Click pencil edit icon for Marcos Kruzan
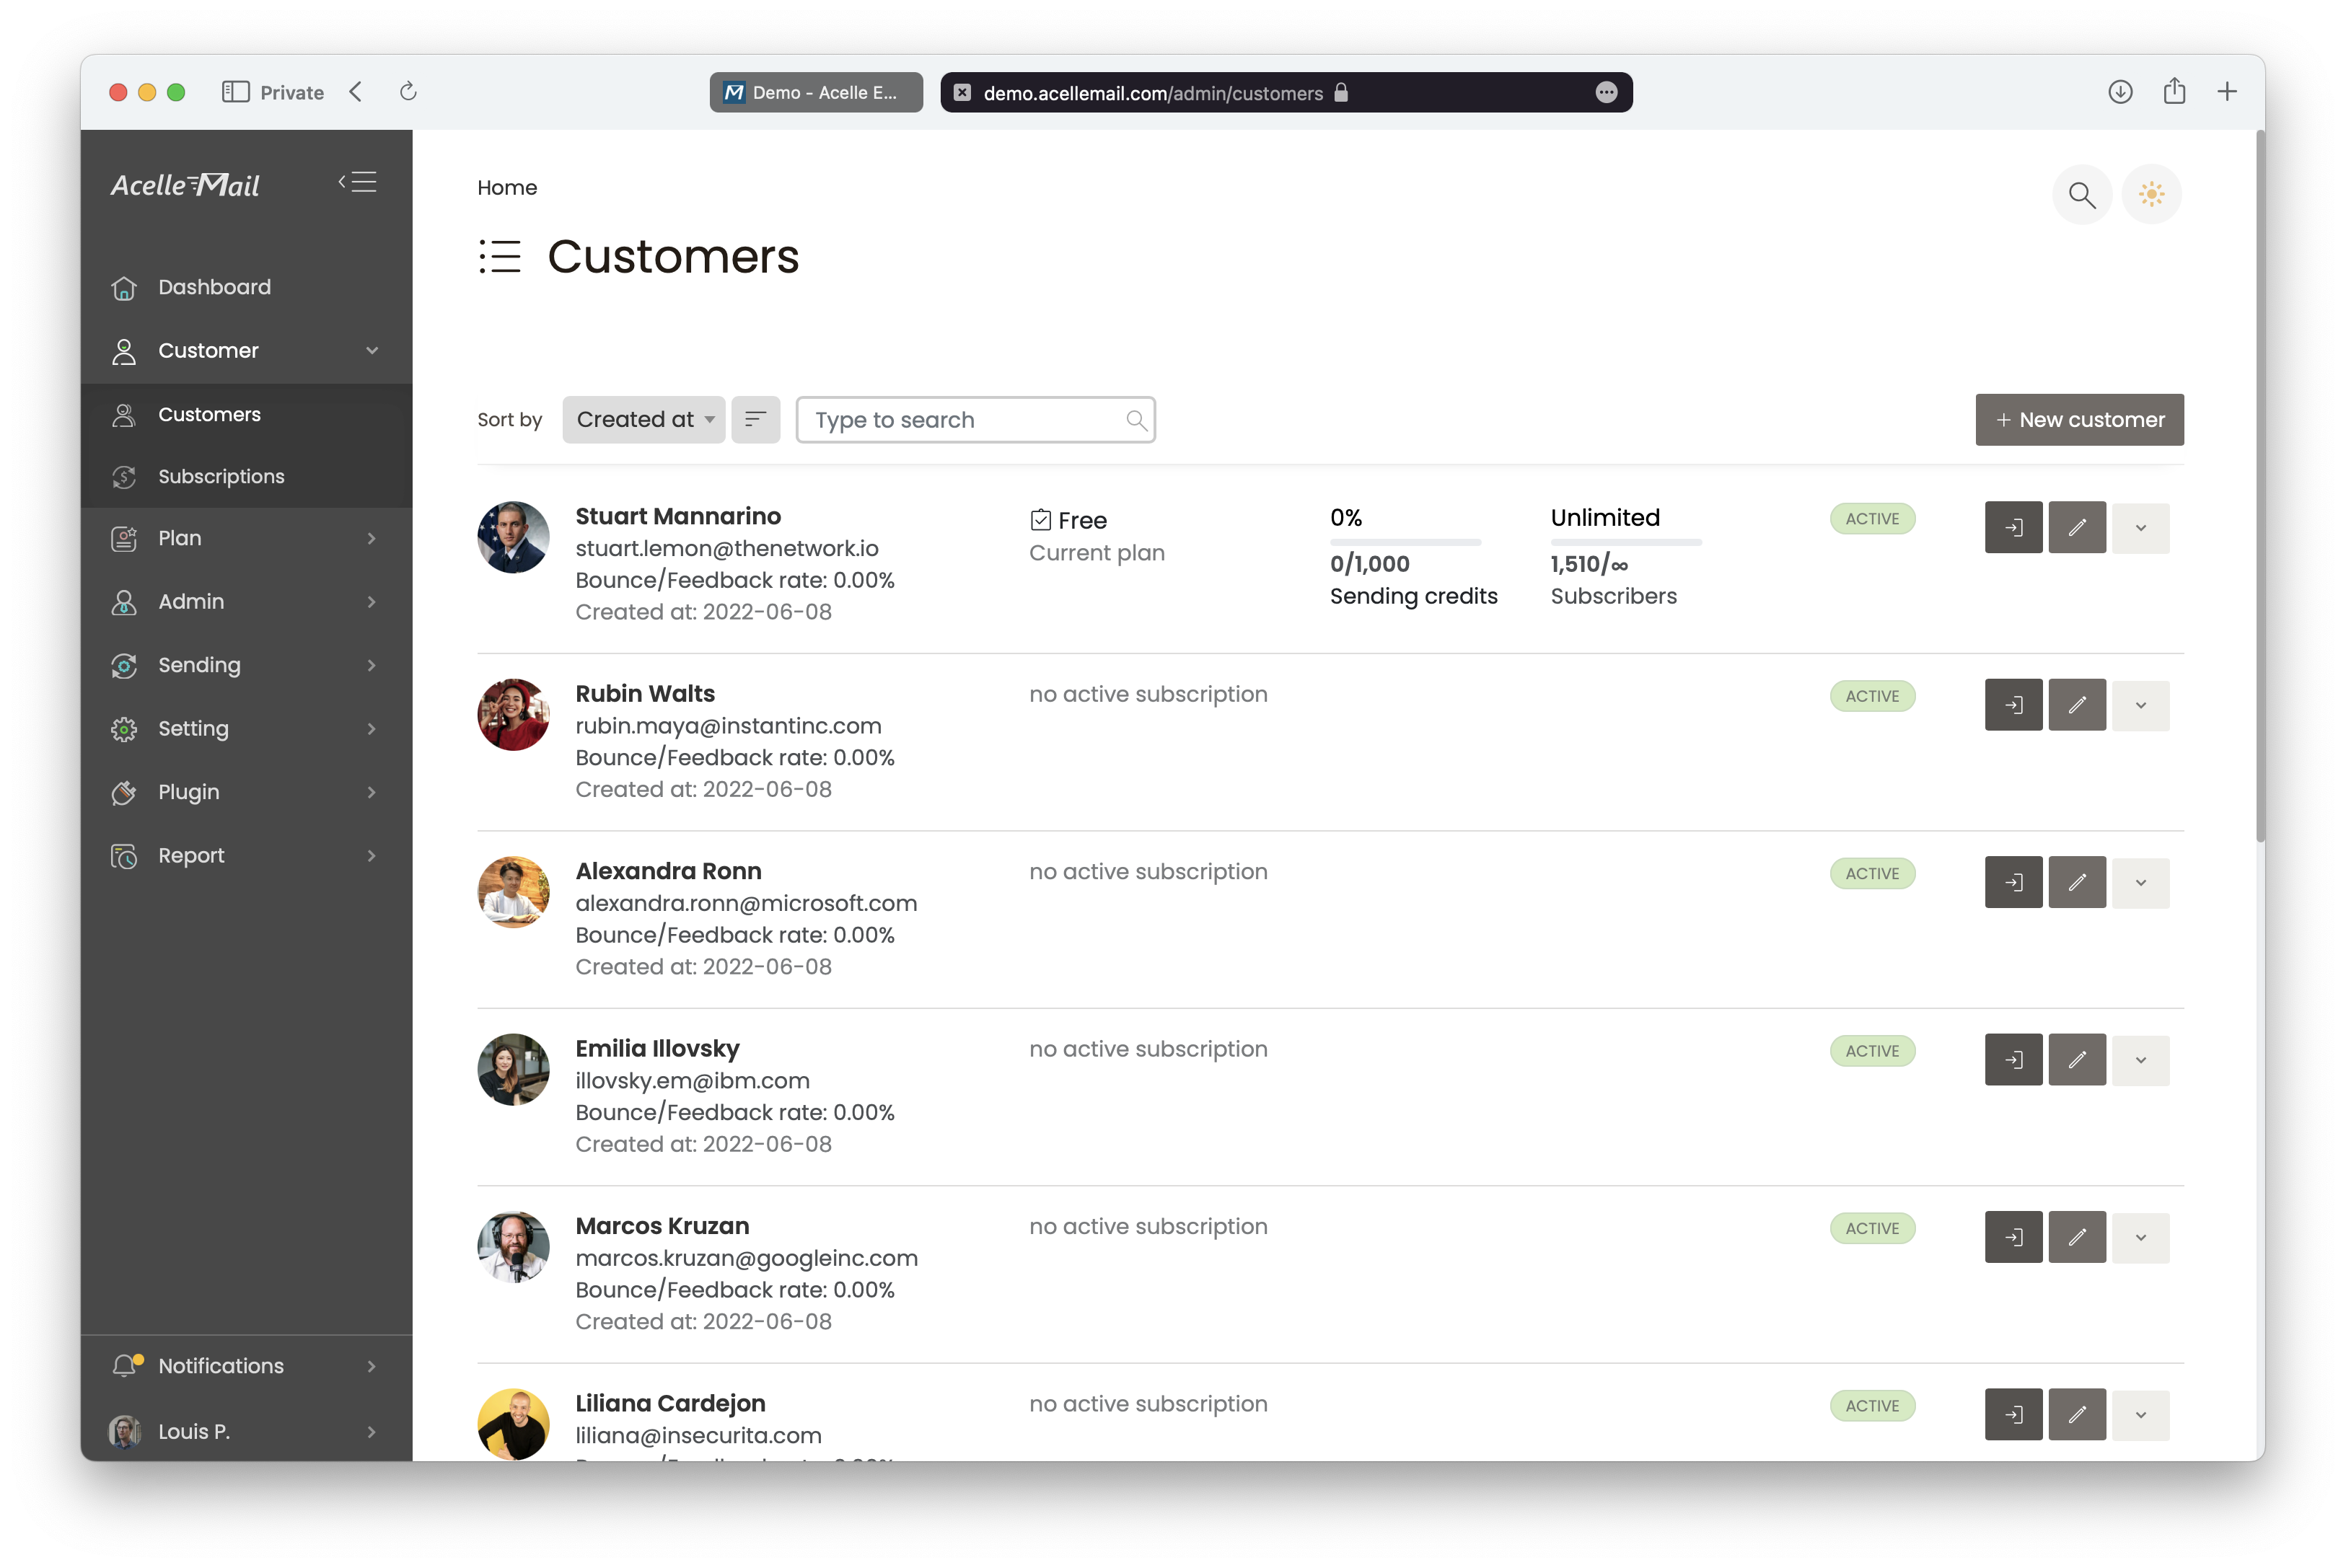 click(2076, 1237)
